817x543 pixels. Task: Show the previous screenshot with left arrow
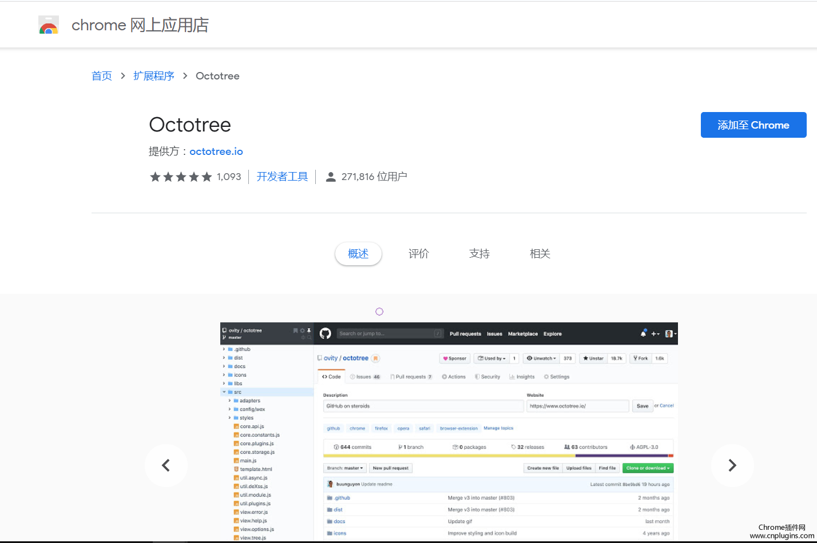pyautogui.click(x=166, y=465)
